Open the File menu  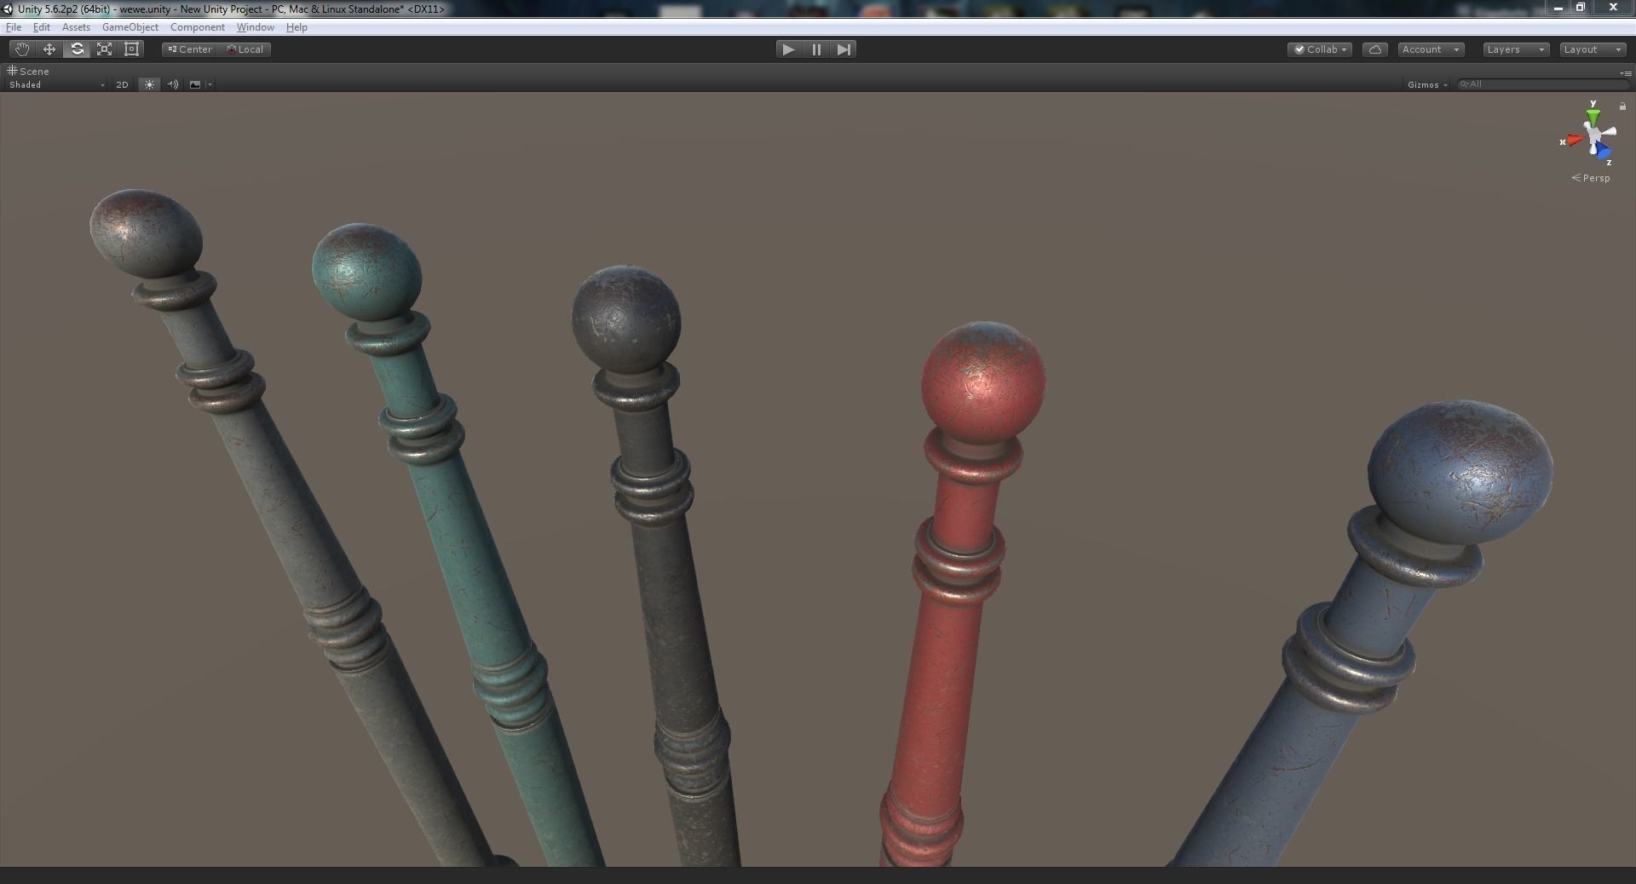point(14,27)
